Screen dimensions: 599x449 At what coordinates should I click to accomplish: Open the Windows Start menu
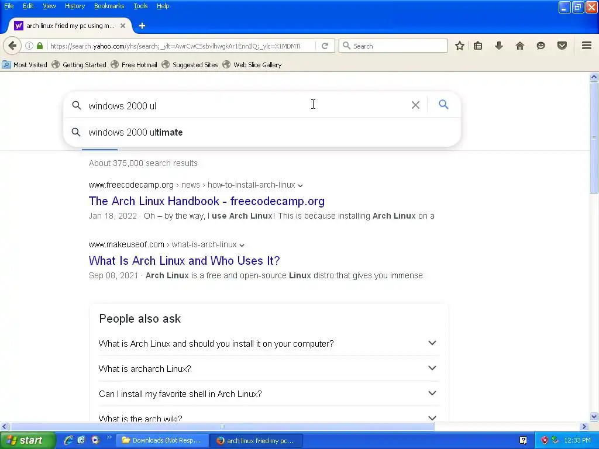click(x=27, y=441)
